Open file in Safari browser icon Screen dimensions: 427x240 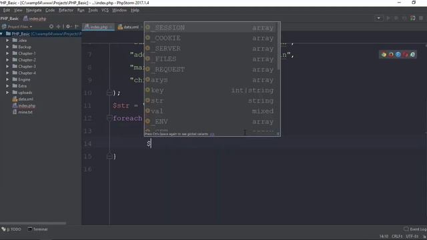[x=398, y=55]
